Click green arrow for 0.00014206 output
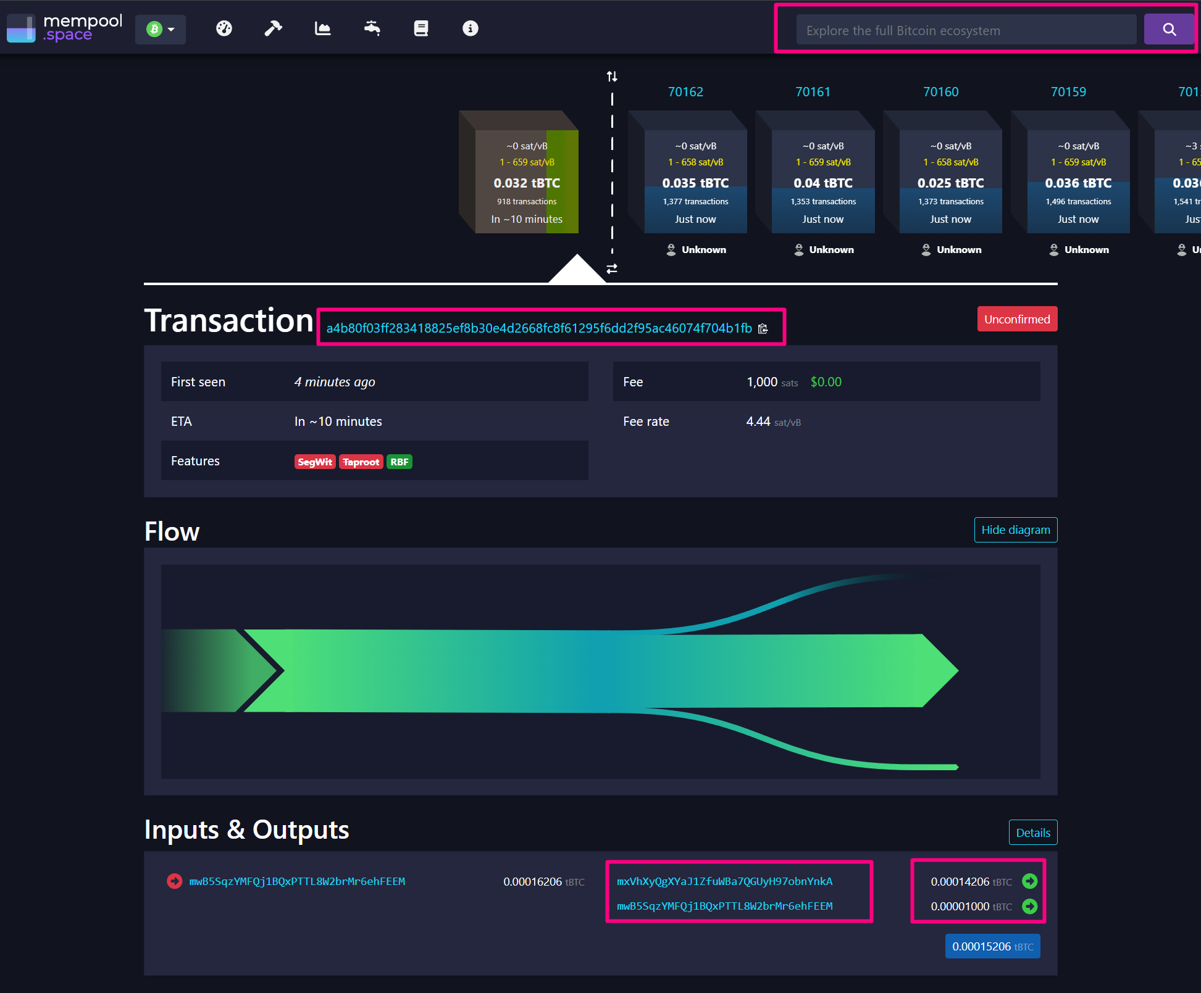This screenshot has width=1201, height=993. (x=1029, y=881)
